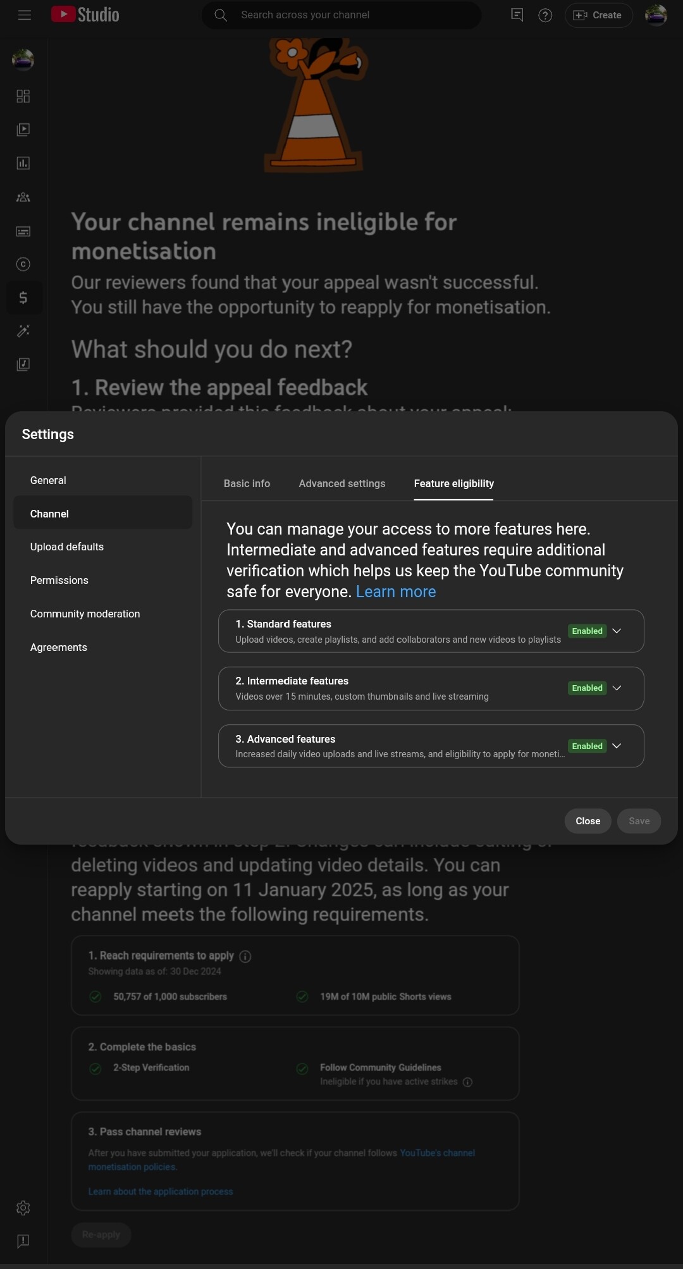Switch to the Basic info tab
This screenshot has height=1269, width=683.
click(247, 483)
